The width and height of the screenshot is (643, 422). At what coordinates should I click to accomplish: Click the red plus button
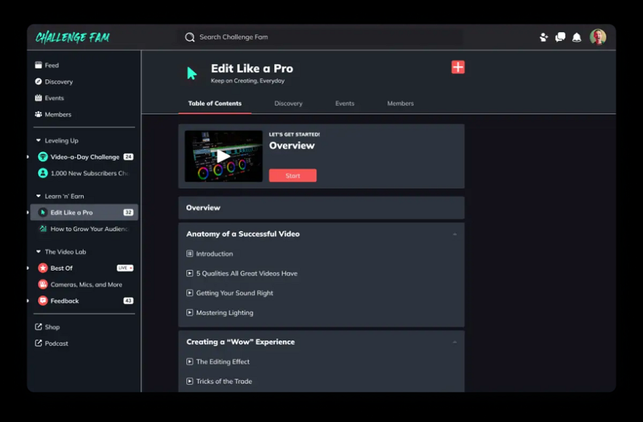[x=458, y=67]
